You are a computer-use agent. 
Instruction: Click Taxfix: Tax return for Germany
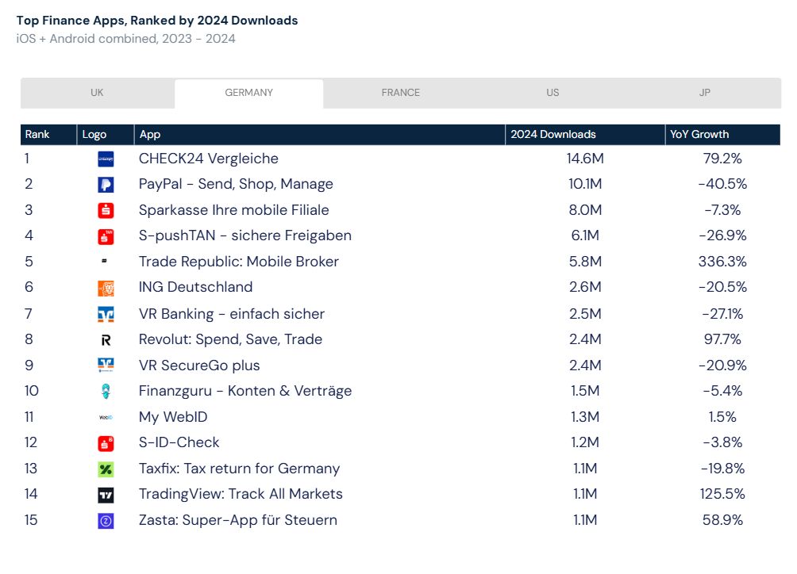[x=240, y=469]
